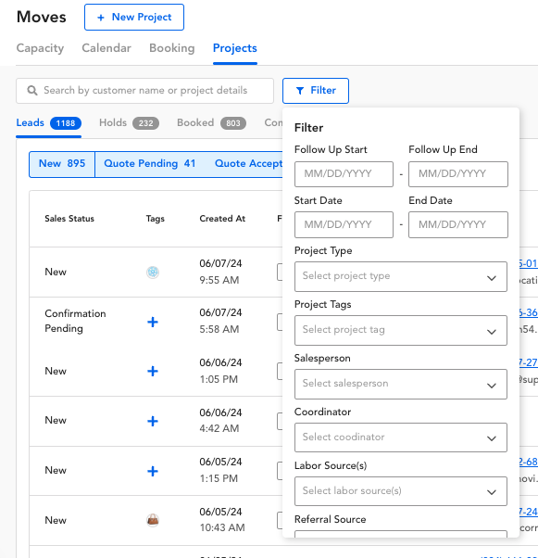Click the Follow Up Start date field
The height and width of the screenshot is (558, 538).
tap(344, 174)
